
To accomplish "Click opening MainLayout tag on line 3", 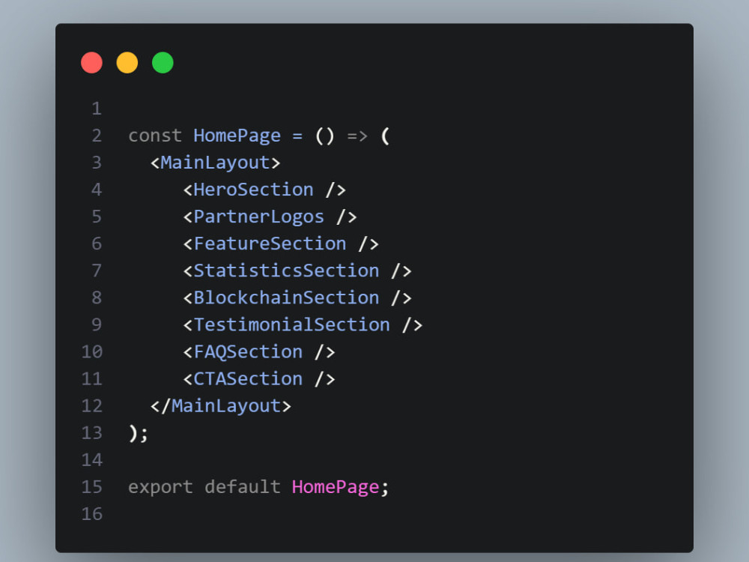I will click(x=216, y=163).
